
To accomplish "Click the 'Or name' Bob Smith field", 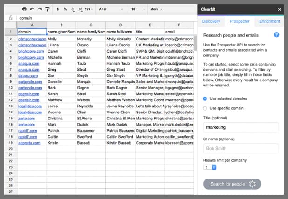I will (240, 149).
